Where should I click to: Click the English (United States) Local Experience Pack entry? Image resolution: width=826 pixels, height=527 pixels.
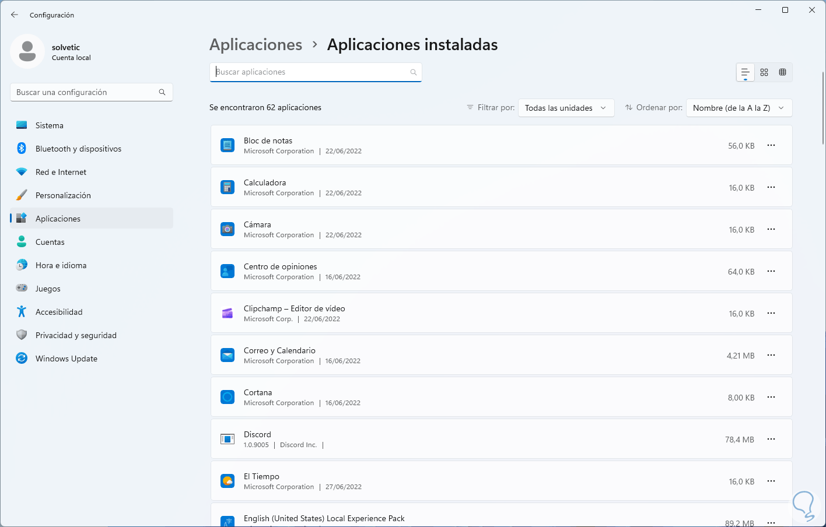pos(501,515)
